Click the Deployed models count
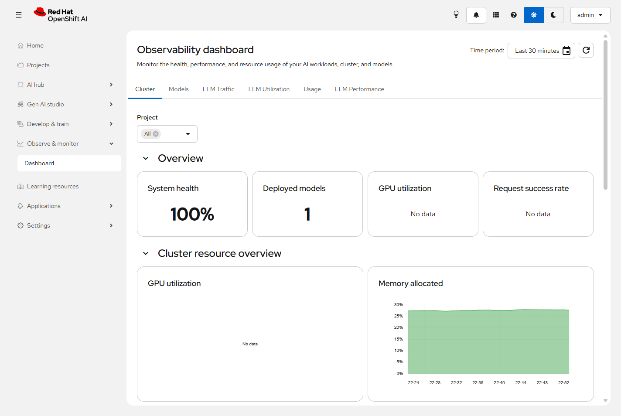Image resolution: width=621 pixels, height=416 pixels. coord(307,214)
